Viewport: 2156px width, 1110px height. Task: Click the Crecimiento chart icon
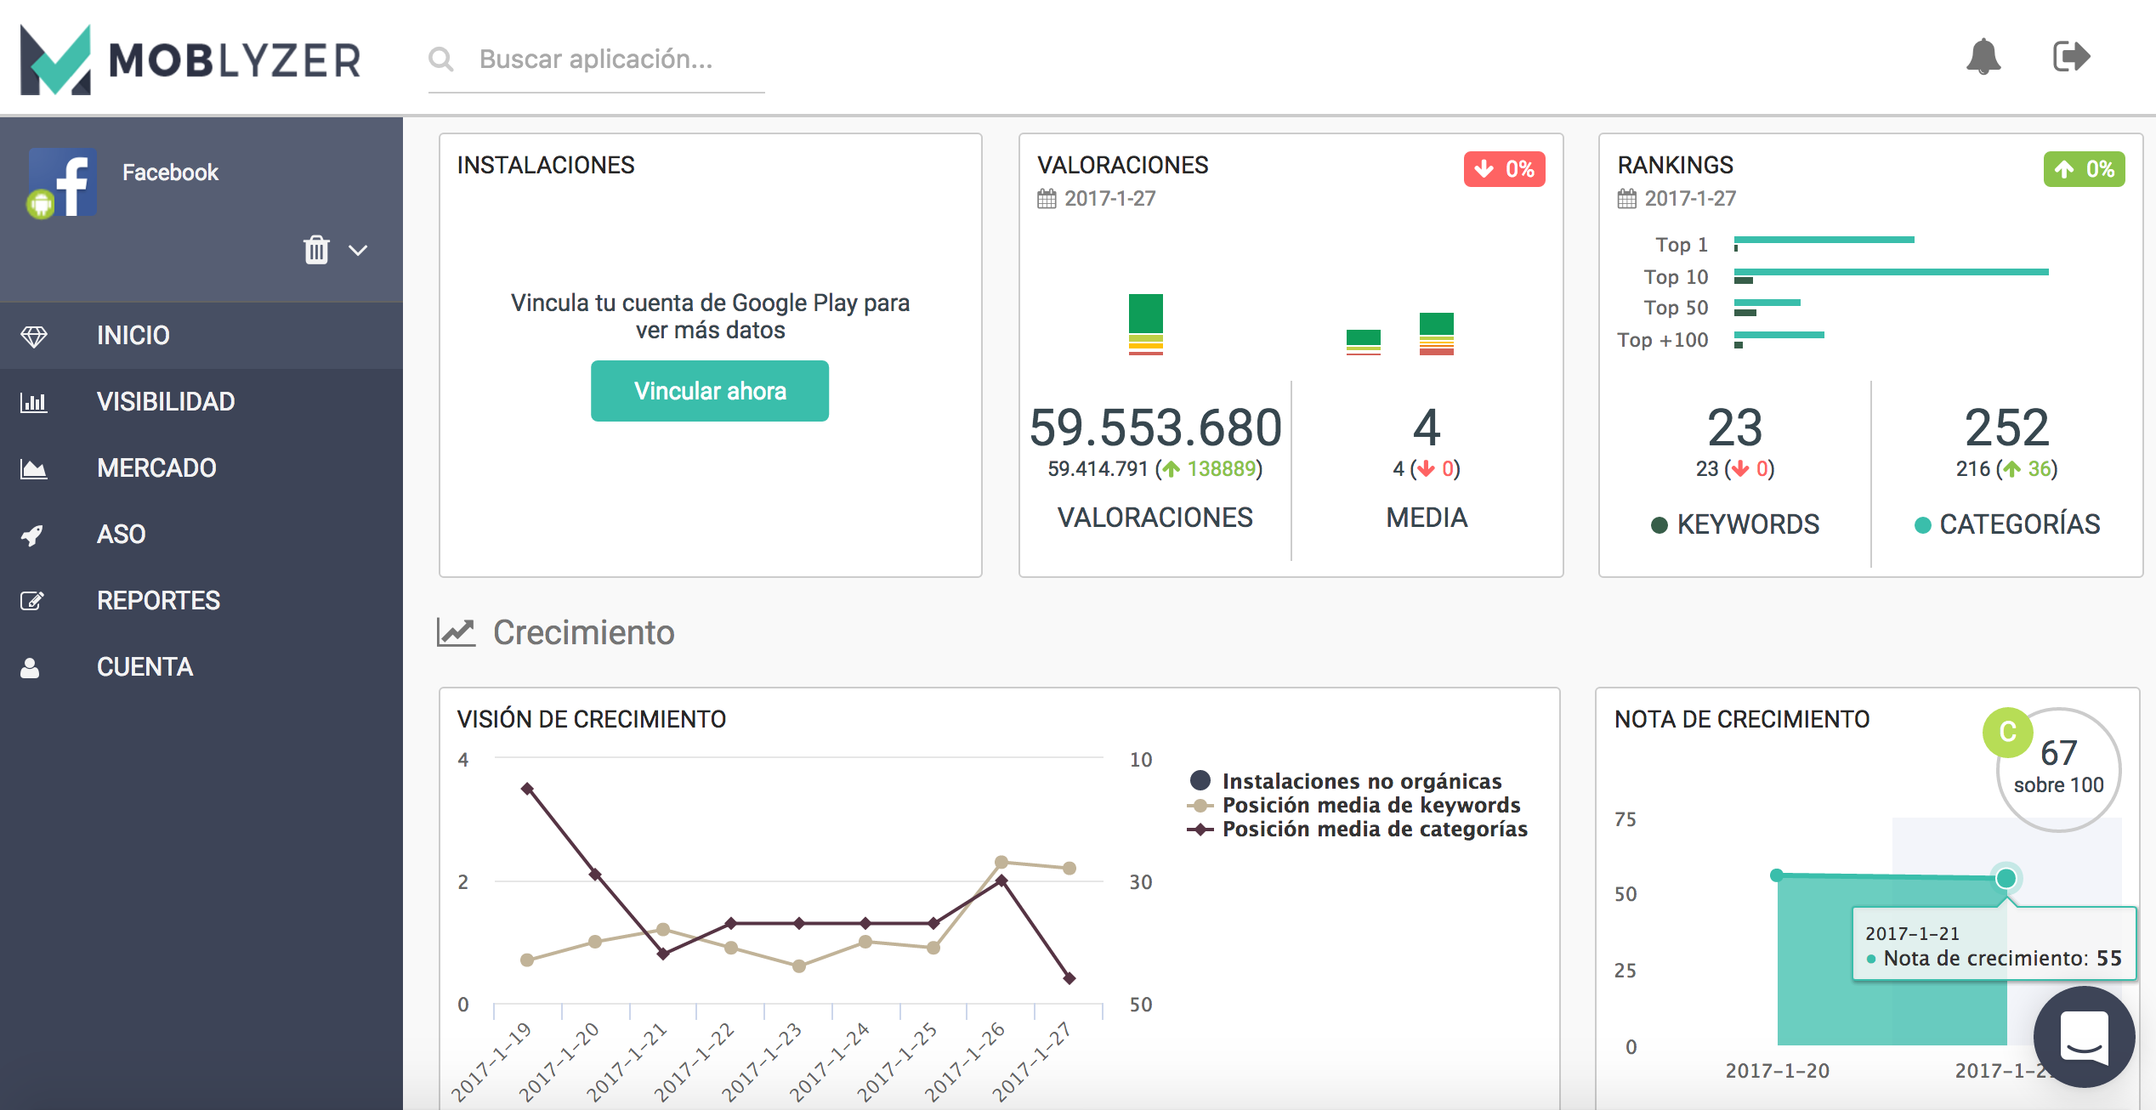click(456, 632)
